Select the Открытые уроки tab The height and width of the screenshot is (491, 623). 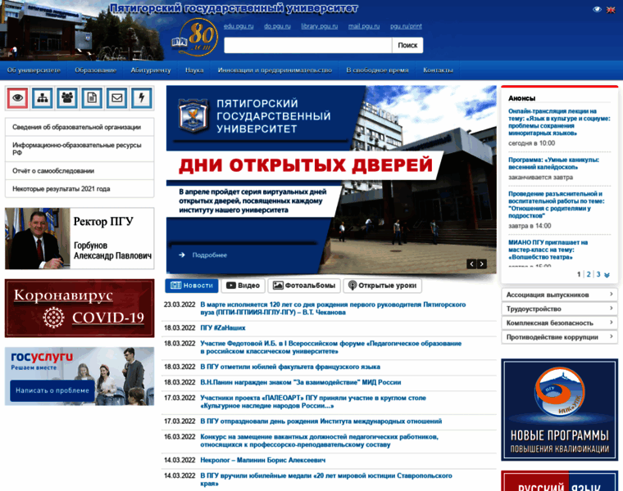[382, 286]
